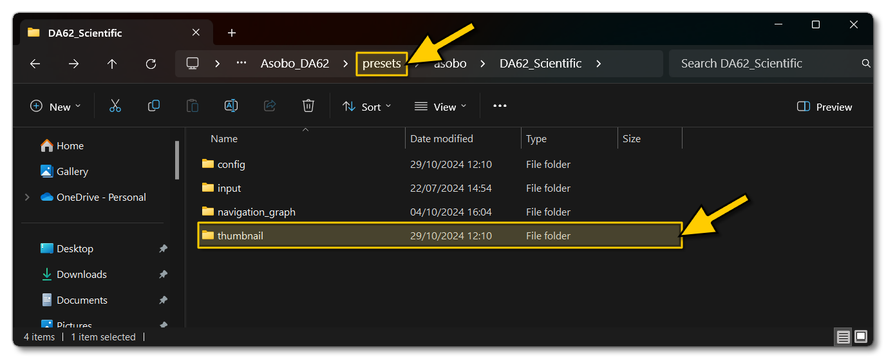
Task: Sort by the Name column header
Action: [x=224, y=139]
